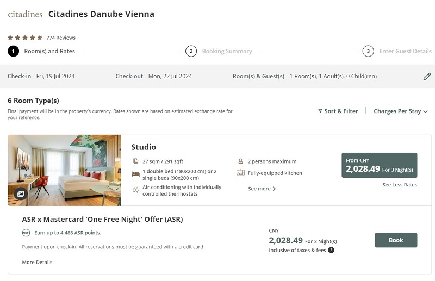This screenshot has width=435, height=281.
Task: Collapse rates with See Less Rates
Action: (400, 185)
